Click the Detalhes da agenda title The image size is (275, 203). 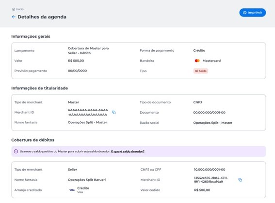[x=42, y=17]
